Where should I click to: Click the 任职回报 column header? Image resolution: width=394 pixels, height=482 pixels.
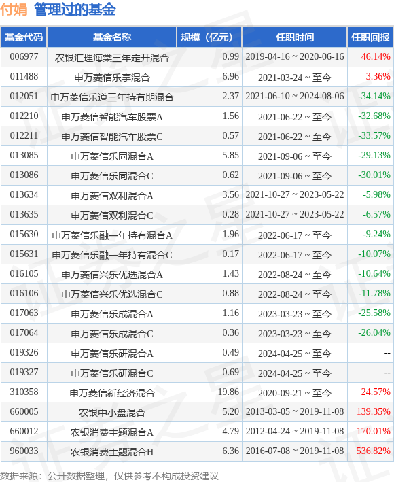(x=370, y=37)
